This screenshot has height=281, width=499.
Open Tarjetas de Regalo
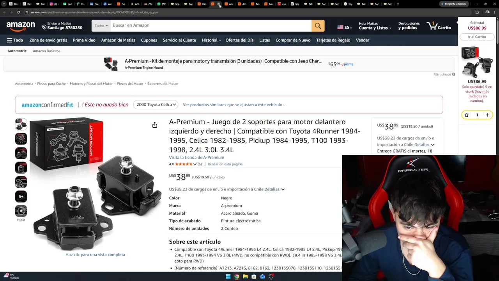(x=333, y=40)
